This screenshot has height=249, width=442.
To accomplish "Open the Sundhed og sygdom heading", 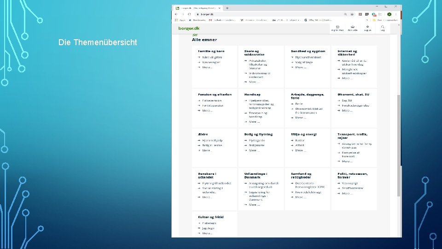I will click(308, 51).
